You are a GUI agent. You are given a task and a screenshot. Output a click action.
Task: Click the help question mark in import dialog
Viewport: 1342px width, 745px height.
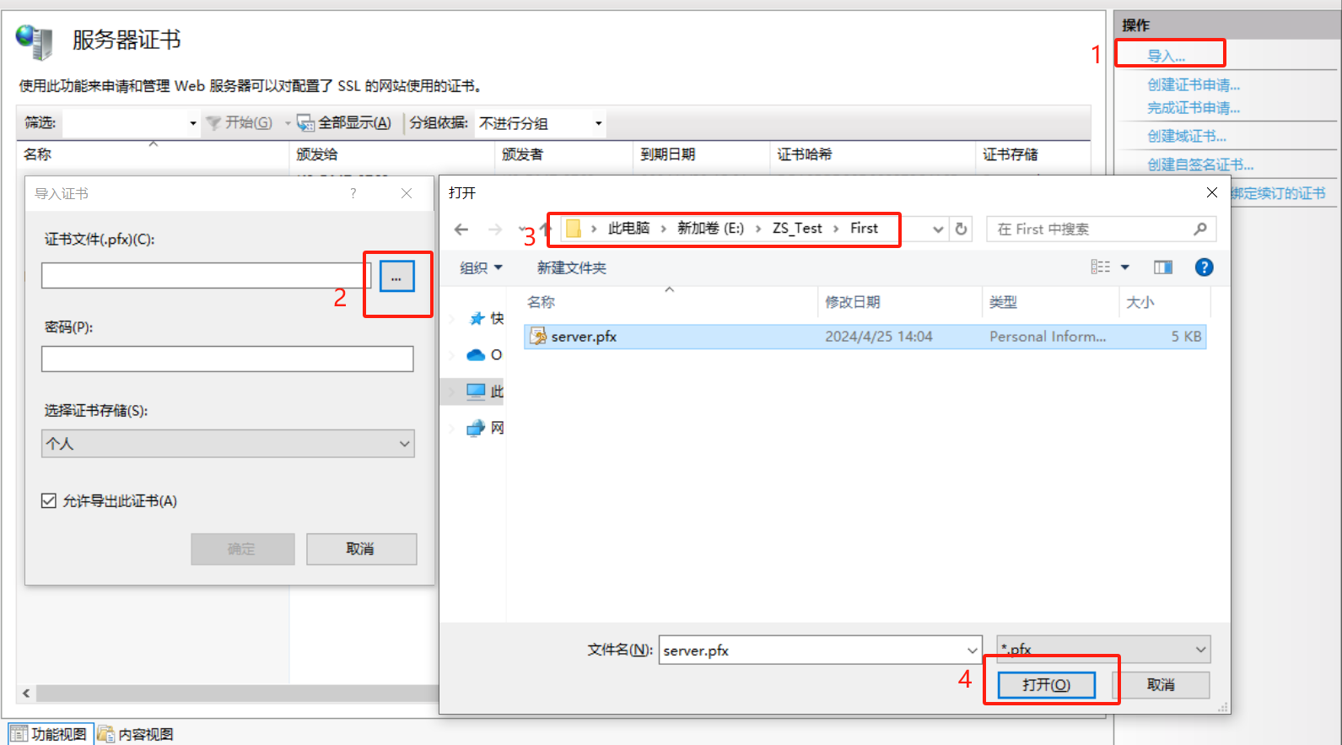[x=353, y=193]
